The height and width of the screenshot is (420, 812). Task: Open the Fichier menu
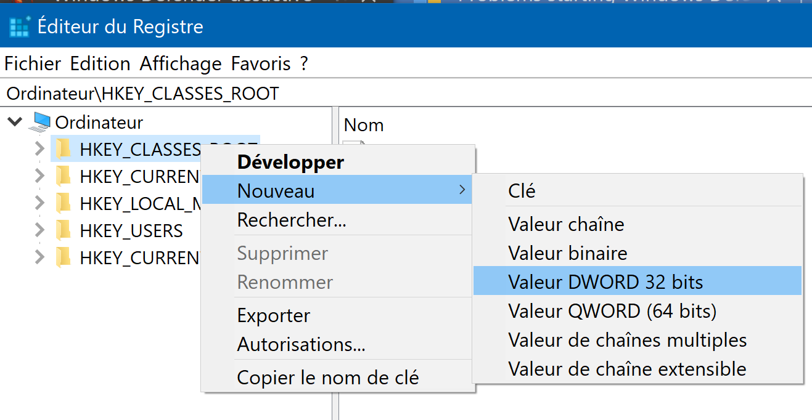point(33,63)
